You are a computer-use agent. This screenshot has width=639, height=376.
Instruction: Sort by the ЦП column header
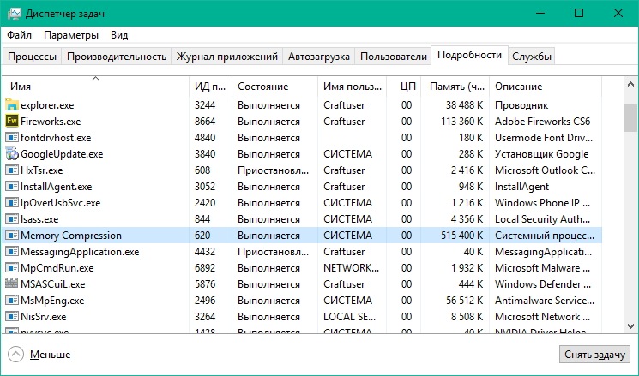(x=403, y=87)
